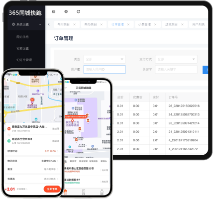Close the 送取类目 tab
The width and height of the screenshot is (213, 199).
click(x=182, y=24)
